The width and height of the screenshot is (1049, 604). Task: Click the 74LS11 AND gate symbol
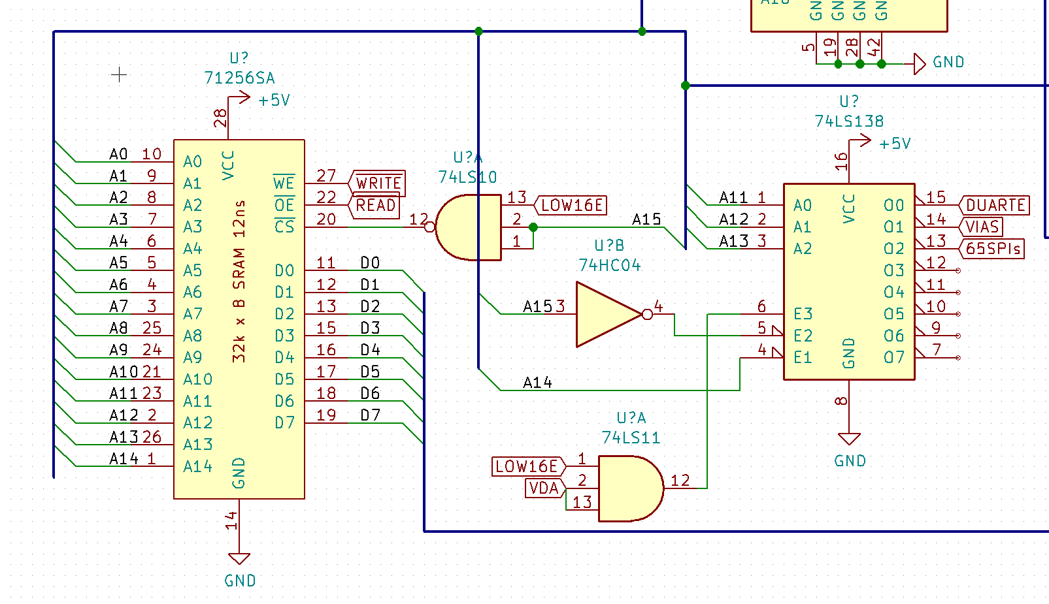tap(629, 488)
